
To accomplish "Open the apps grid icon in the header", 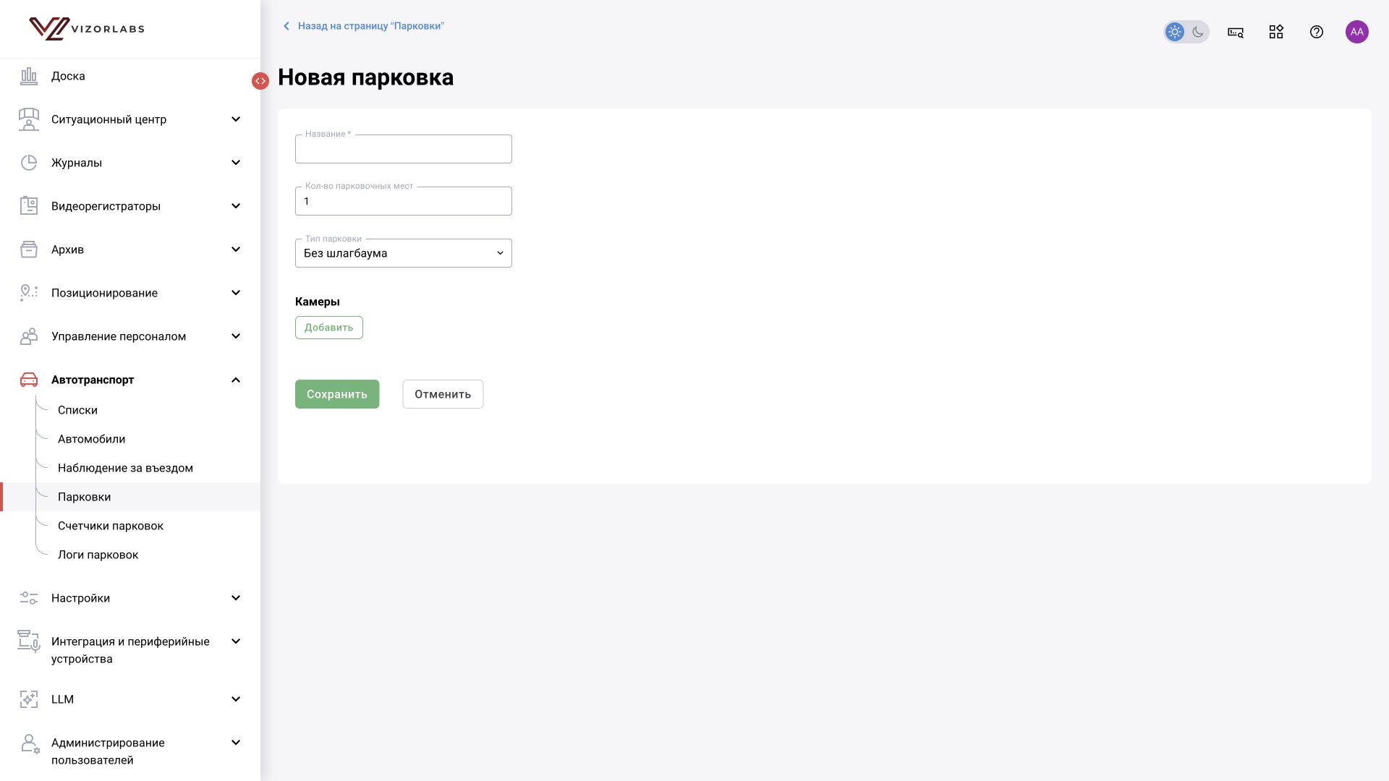I will (x=1276, y=32).
